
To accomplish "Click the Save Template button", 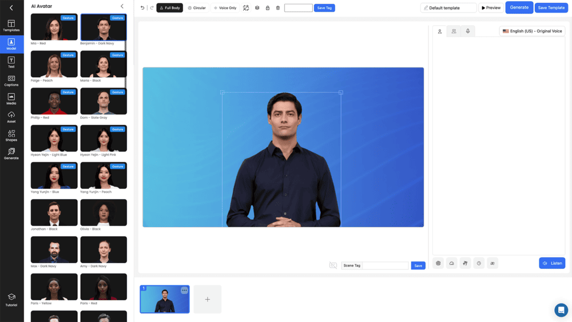I will click(551, 7).
